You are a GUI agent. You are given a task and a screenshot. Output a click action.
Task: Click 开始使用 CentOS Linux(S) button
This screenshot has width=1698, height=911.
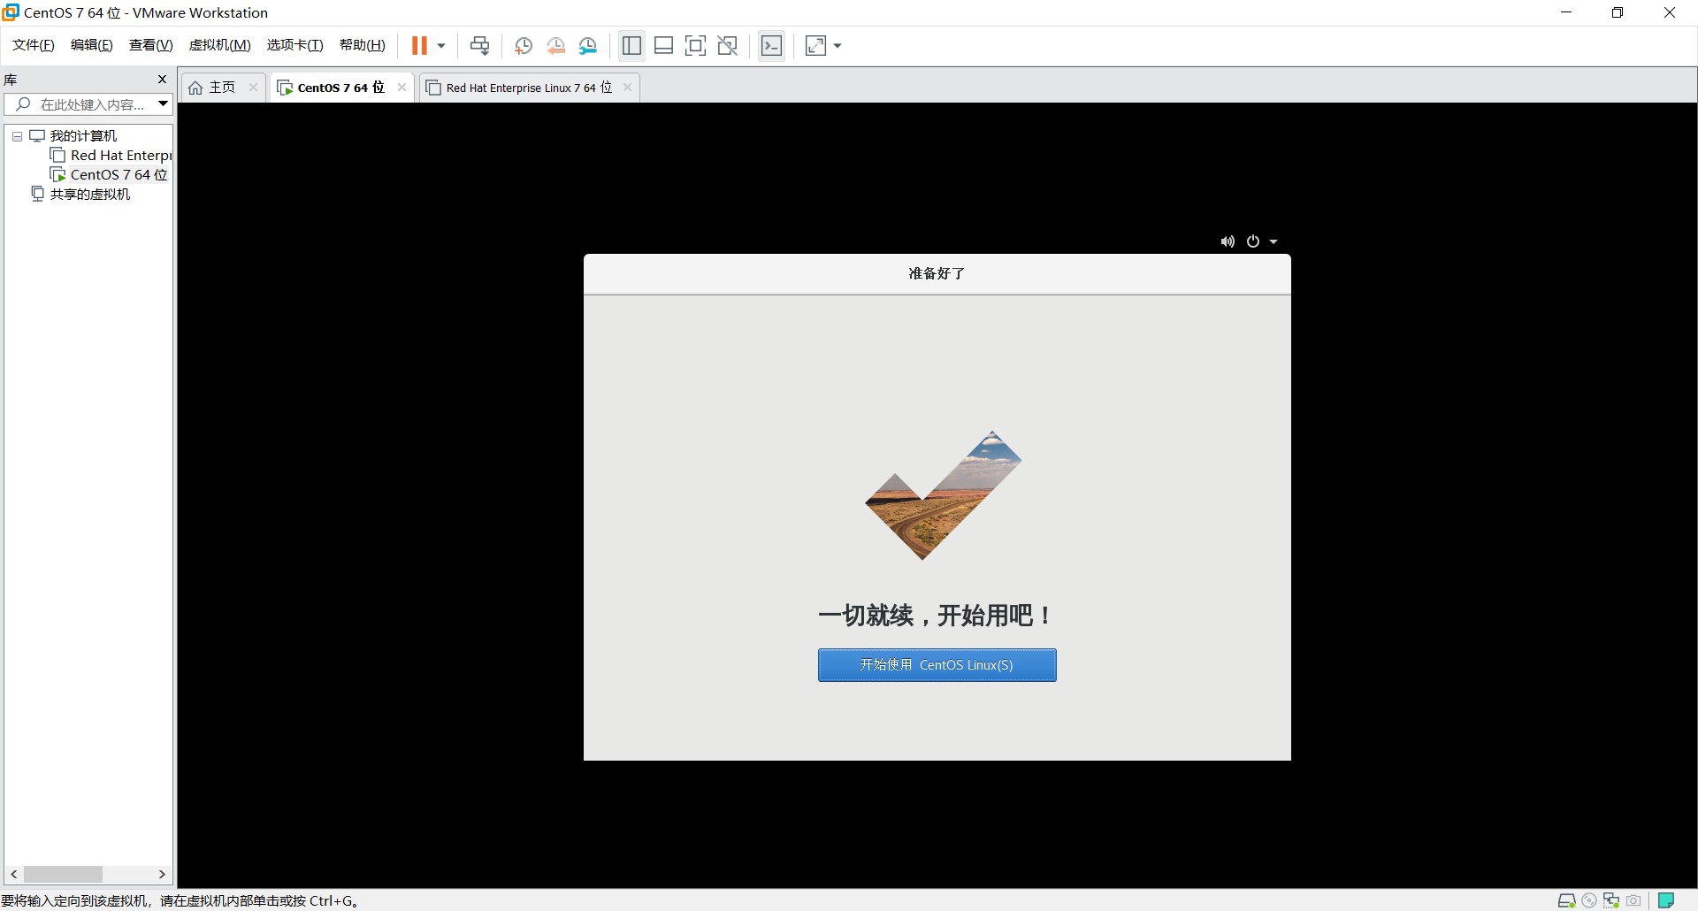click(x=937, y=664)
